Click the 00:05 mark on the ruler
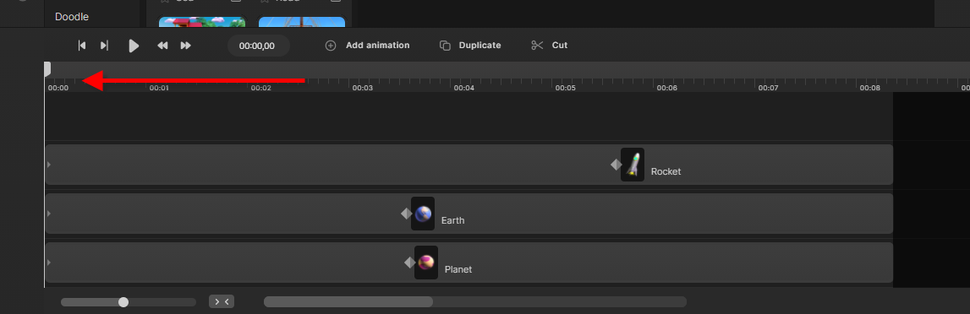Viewport: 970px width, 314px height. tap(566, 88)
